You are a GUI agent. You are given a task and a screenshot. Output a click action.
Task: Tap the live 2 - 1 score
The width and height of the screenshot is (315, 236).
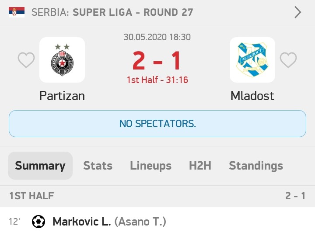[x=157, y=61]
